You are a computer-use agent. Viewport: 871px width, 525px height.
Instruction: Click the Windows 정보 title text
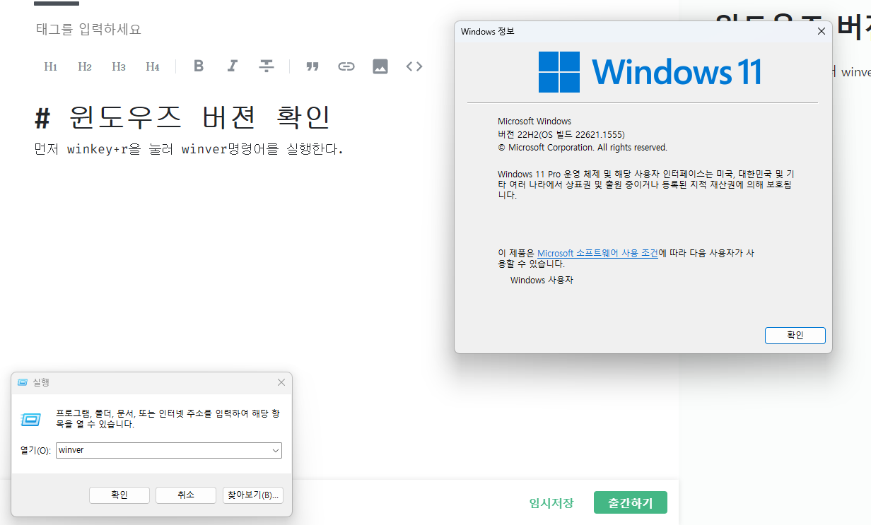tap(487, 31)
